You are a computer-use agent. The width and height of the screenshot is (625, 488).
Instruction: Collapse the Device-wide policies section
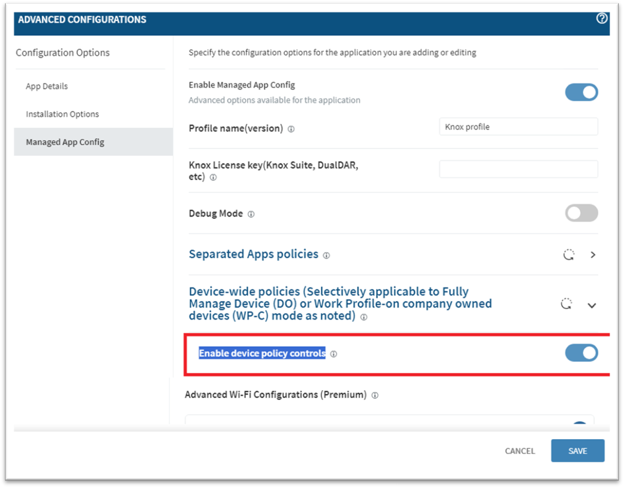pyautogui.click(x=592, y=305)
